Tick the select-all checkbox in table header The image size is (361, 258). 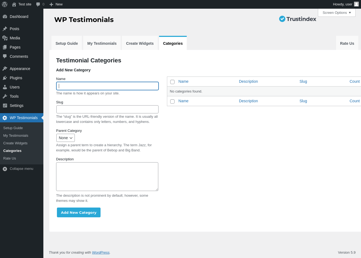pyautogui.click(x=172, y=82)
